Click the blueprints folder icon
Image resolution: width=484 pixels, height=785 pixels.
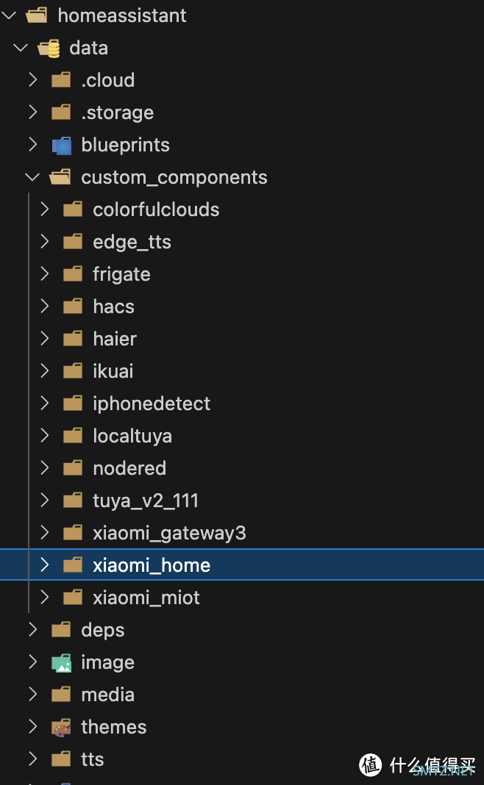62,146
